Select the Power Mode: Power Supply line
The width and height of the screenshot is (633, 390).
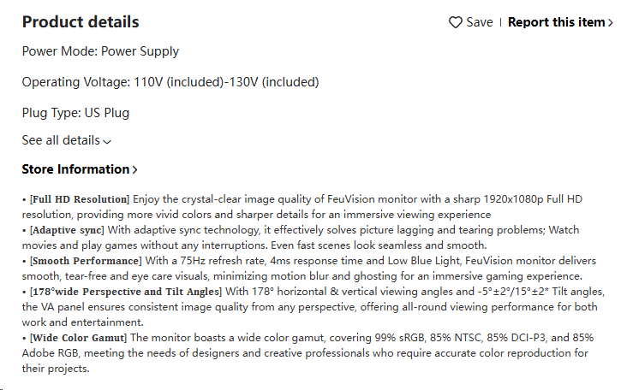(100, 51)
